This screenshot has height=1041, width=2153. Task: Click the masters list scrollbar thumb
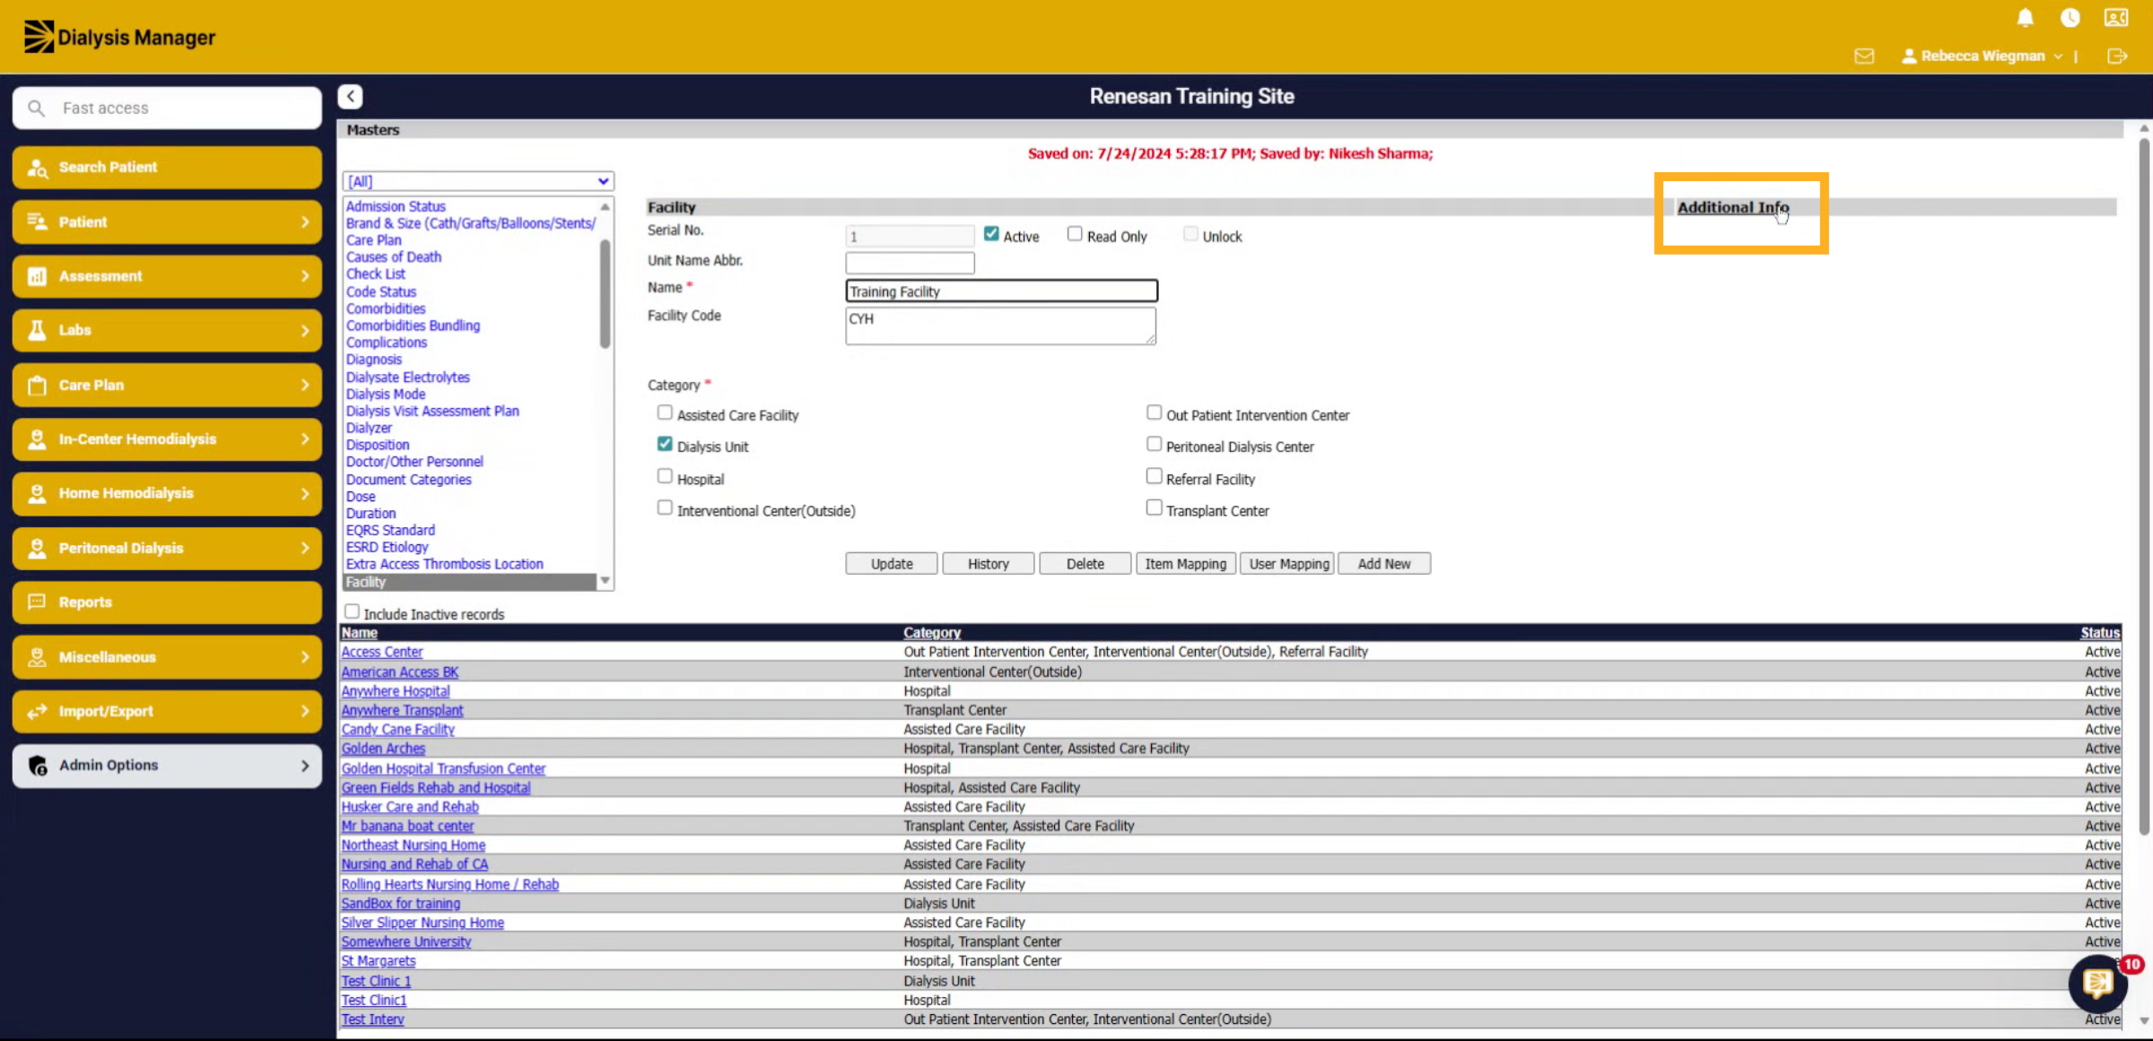605,293
